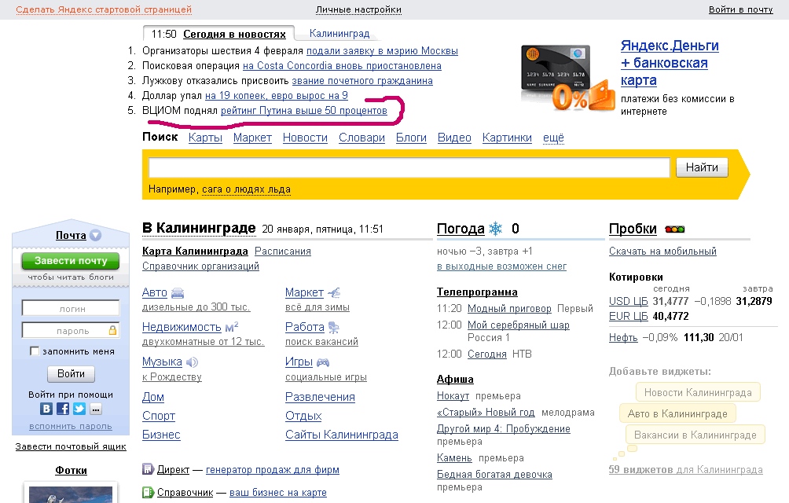Open the Нокаут movie link
This screenshot has height=503, width=789.
(453, 396)
